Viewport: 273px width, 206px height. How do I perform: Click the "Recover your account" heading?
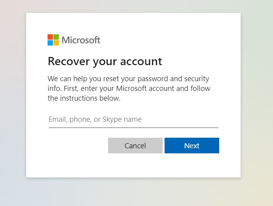(x=105, y=61)
